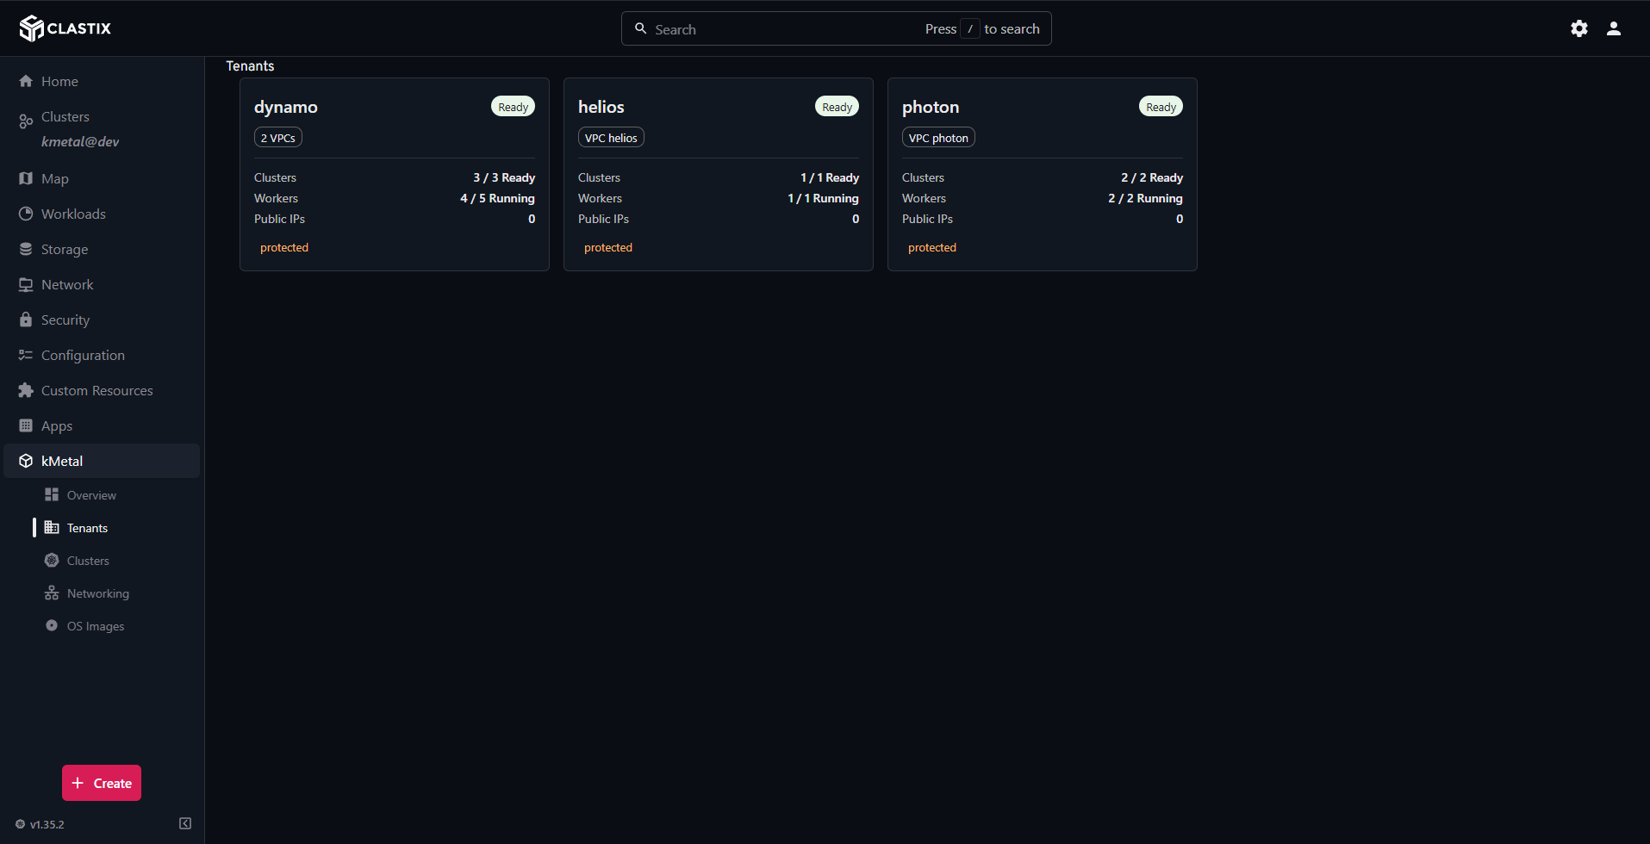
Task: Click the VPC helios badge
Action: point(611,138)
